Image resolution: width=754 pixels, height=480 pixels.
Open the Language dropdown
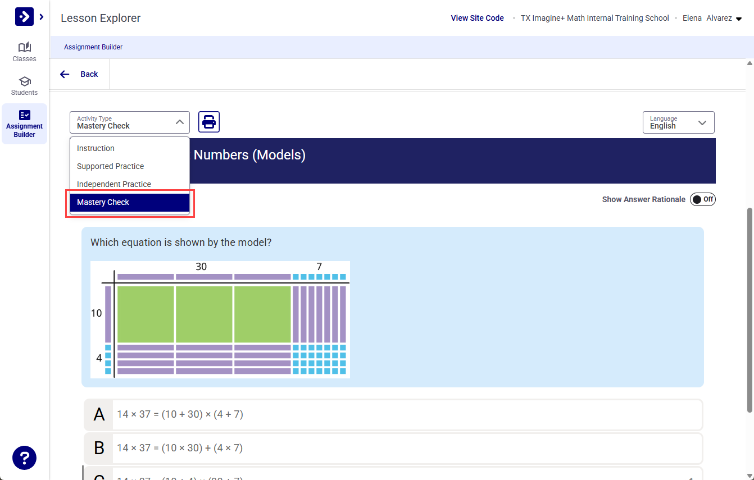coord(678,122)
